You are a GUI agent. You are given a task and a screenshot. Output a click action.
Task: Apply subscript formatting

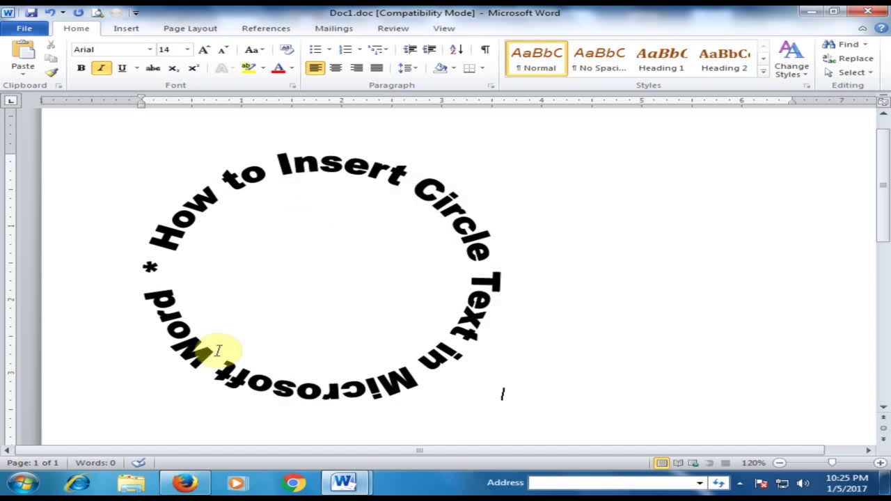point(174,68)
